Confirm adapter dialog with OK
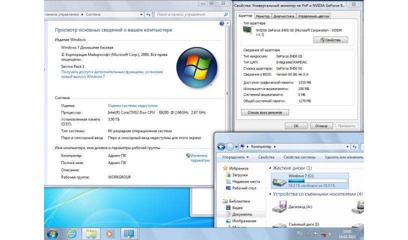Image resolution: width=408 pixels, height=240 pixels. point(296,126)
